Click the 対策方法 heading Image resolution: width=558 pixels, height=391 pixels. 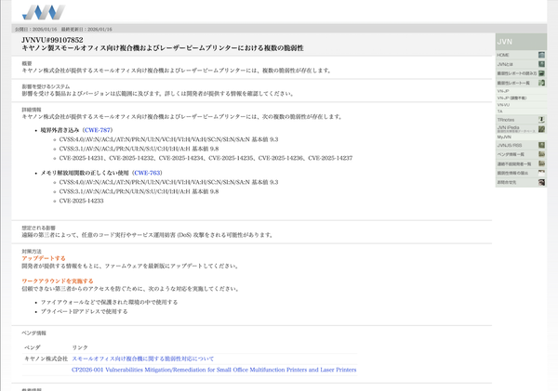tap(32, 252)
